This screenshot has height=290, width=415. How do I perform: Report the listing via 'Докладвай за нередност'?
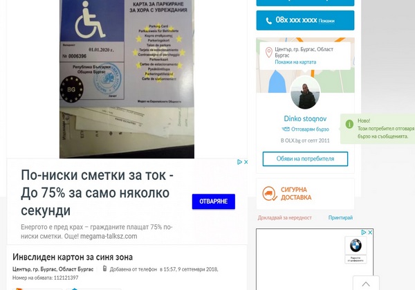[x=285, y=218]
